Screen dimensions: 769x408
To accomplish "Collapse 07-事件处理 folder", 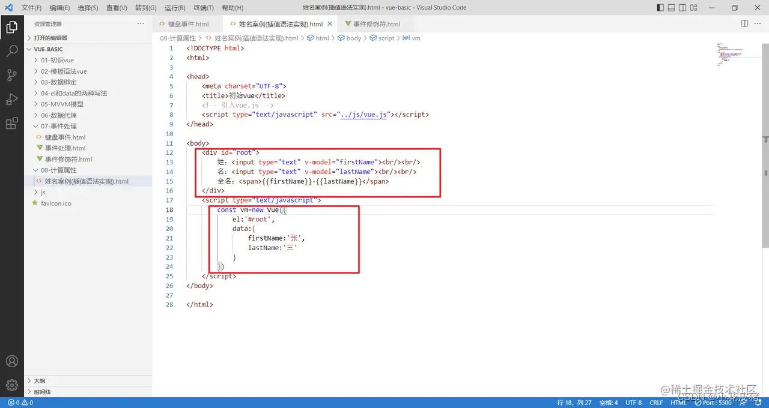I will point(88,126).
